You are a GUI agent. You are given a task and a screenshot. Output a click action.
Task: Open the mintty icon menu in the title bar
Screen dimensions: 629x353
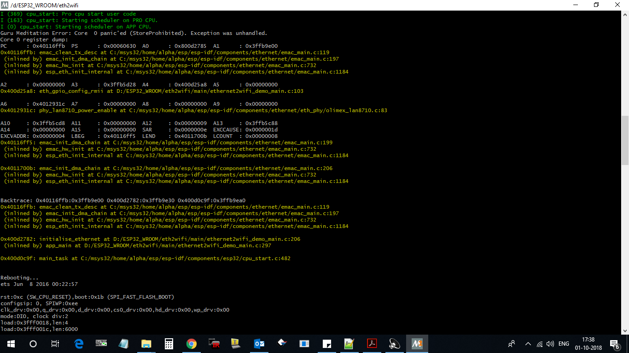point(5,5)
